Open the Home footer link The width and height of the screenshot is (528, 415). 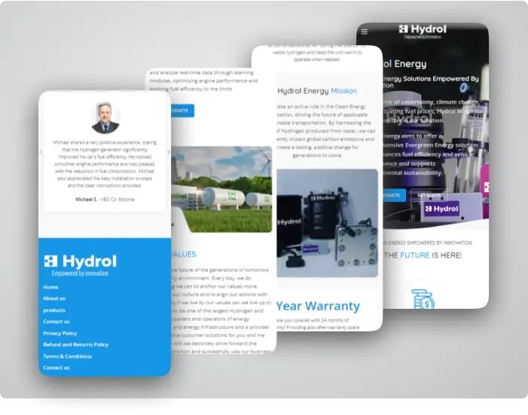click(x=50, y=287)
